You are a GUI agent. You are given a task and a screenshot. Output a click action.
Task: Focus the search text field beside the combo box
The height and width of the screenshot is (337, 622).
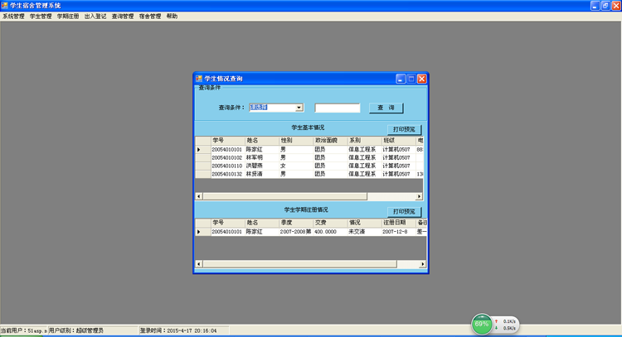coord(337,108)
